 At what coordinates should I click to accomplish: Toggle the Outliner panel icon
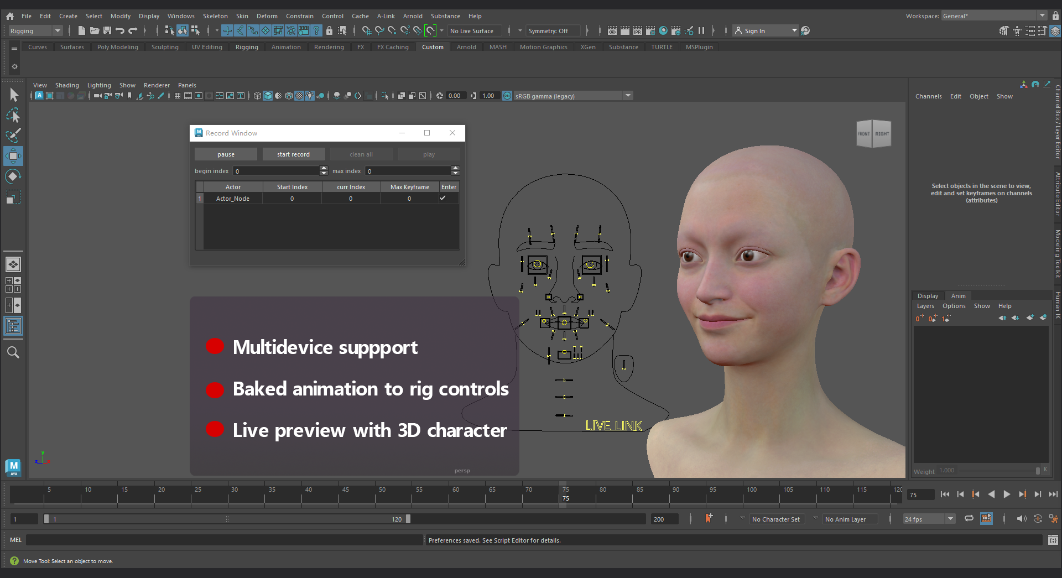[13, 326]
